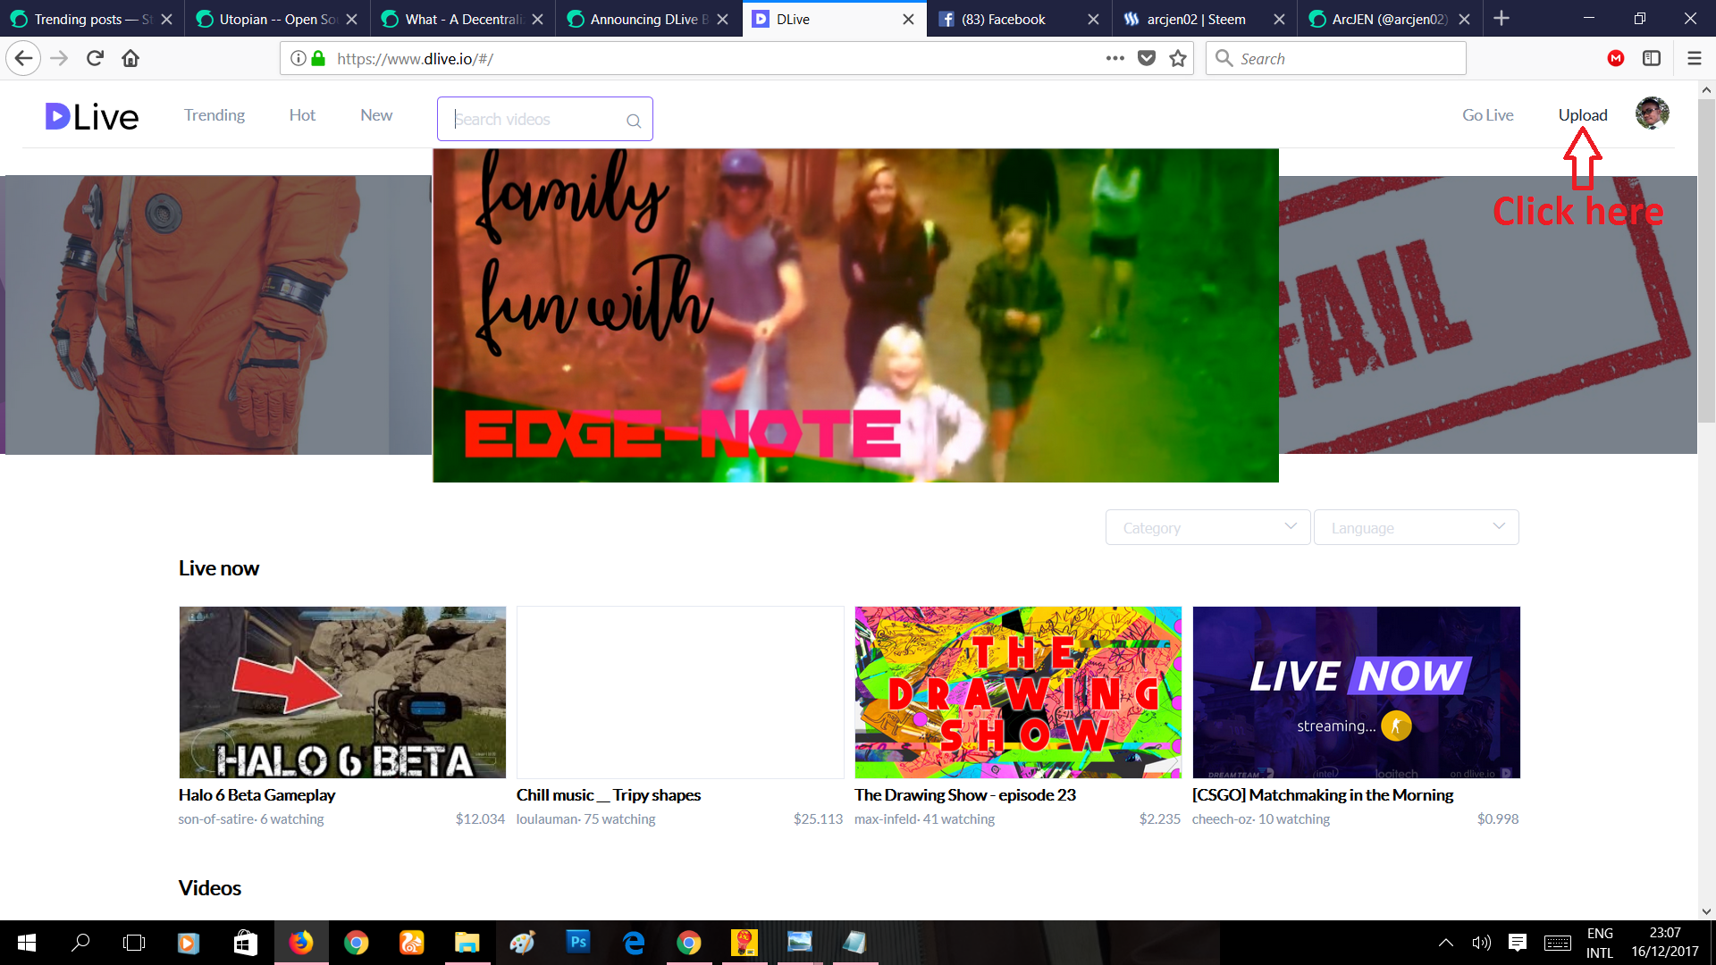Screen dimensions: 1716x965
Task: Go back with browser back arrow
Action: [x=23, y=58]
